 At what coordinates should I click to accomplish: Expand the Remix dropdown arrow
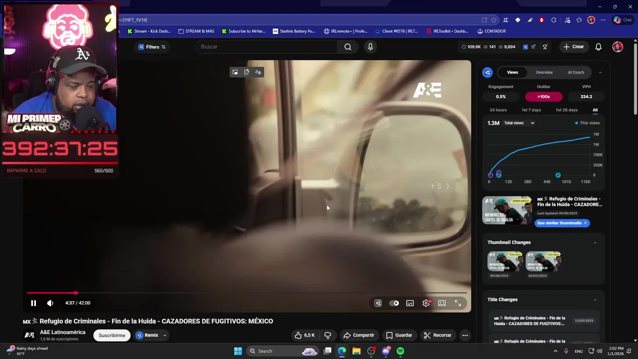(164, 336)
